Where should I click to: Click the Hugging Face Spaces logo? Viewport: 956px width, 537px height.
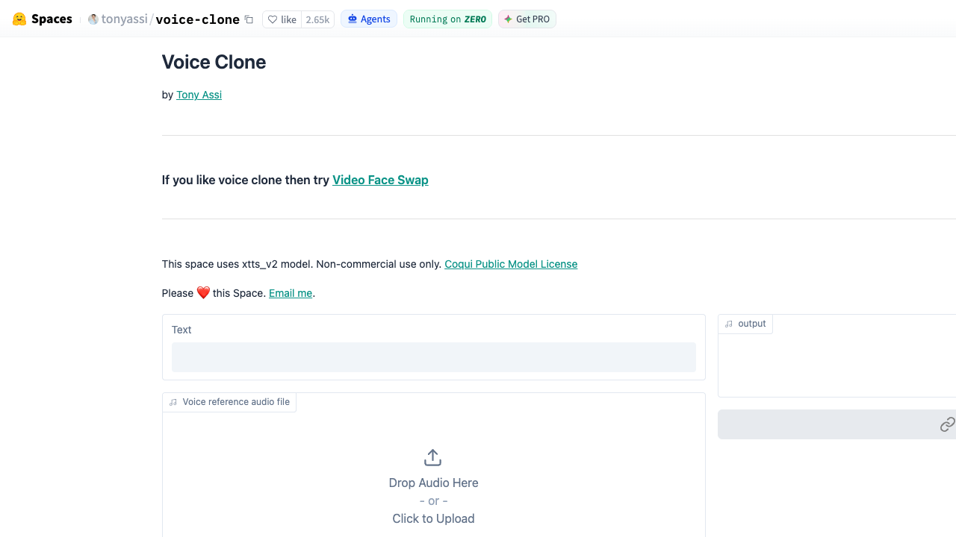(19, 19)
